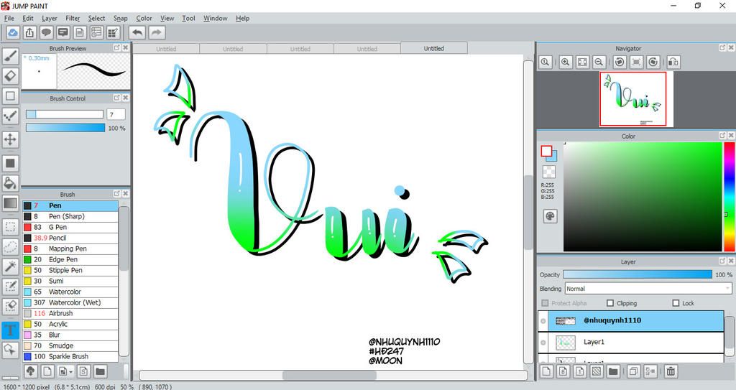This screenshot has width=736, height=390.
Task: Select the Watercolor (Wet) brush
Action: tap(70, 302)
